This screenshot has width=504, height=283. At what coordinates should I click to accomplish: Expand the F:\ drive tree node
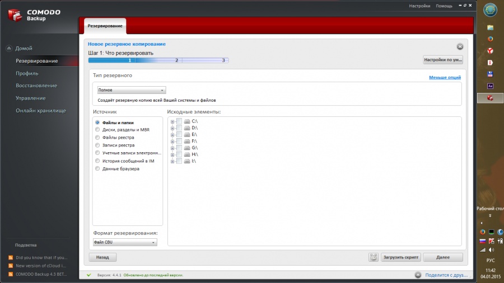click(x=172, y=141)
